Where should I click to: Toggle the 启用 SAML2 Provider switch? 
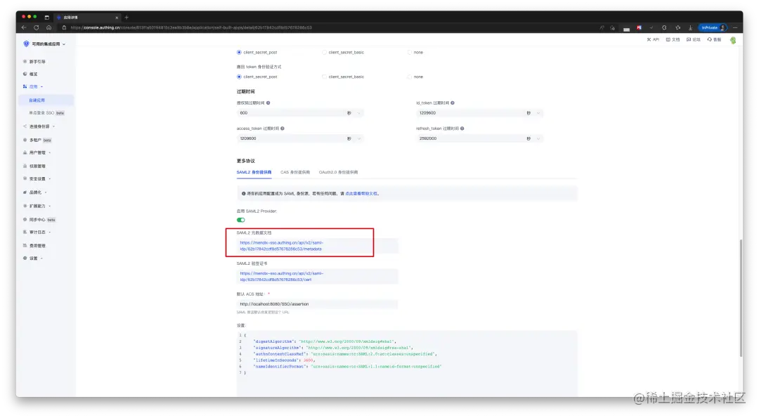click(240, 220)
